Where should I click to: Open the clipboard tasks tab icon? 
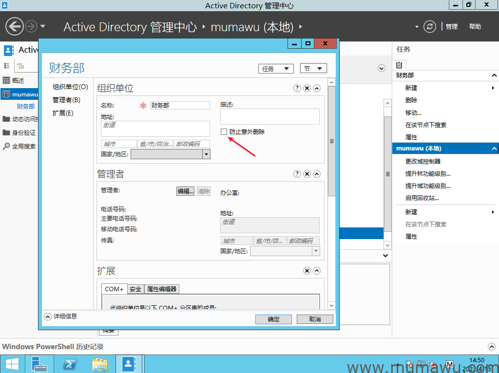coord(399,65)
